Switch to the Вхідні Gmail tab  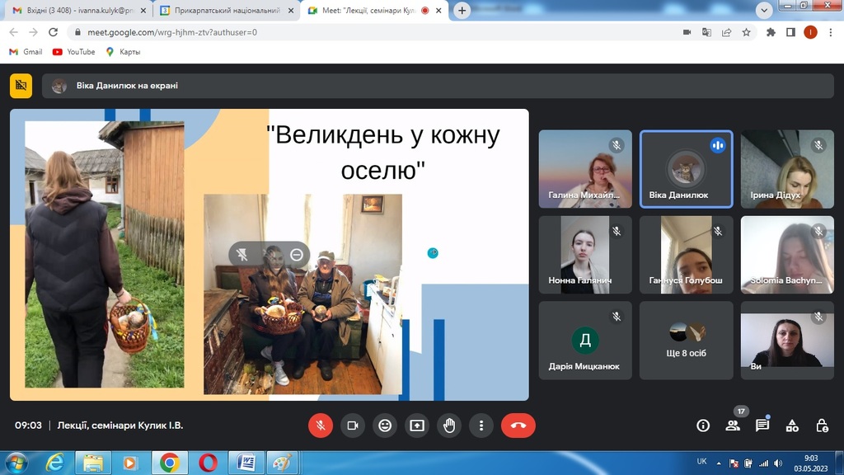[x=73, y=11]
